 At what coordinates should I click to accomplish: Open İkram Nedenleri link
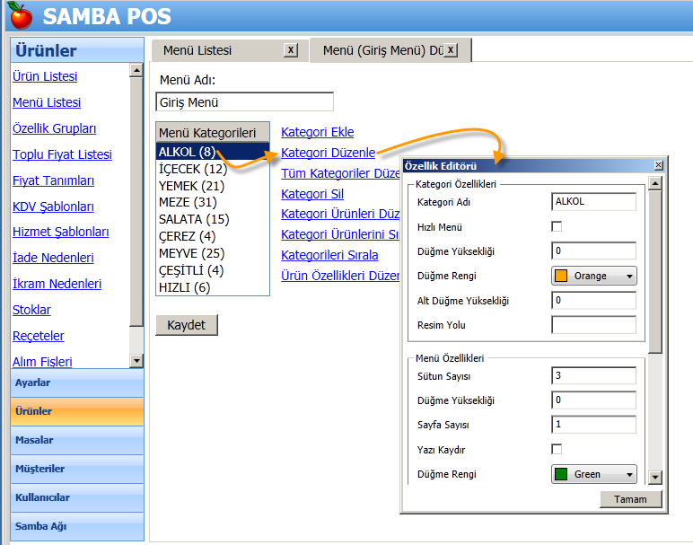tap(57, 284)
